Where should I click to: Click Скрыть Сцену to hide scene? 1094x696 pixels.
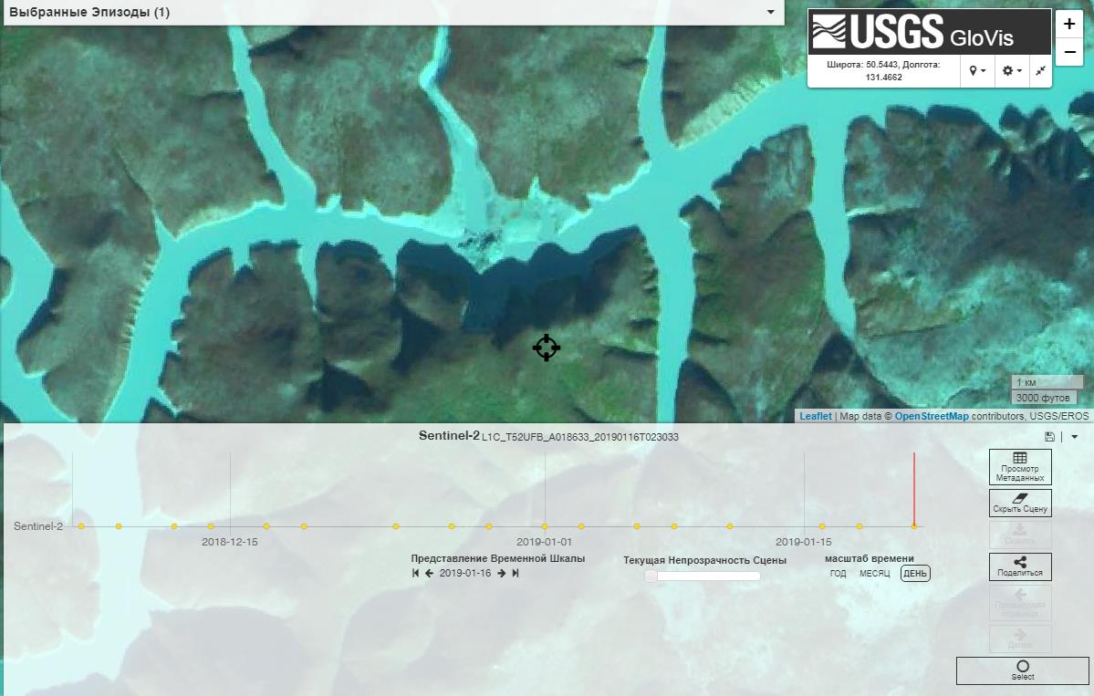click(x=1020, y=504)
